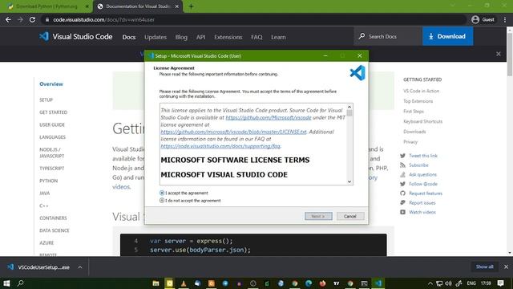Viewport: 513px width, 289px height.
Task: Open the notification center icon
Action: click(x=500, y=283)
